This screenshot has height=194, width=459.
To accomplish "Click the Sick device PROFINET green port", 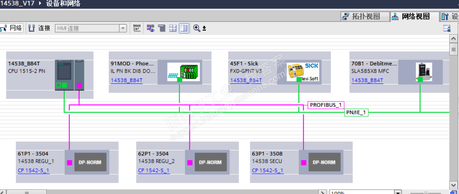I will (299, 80).
